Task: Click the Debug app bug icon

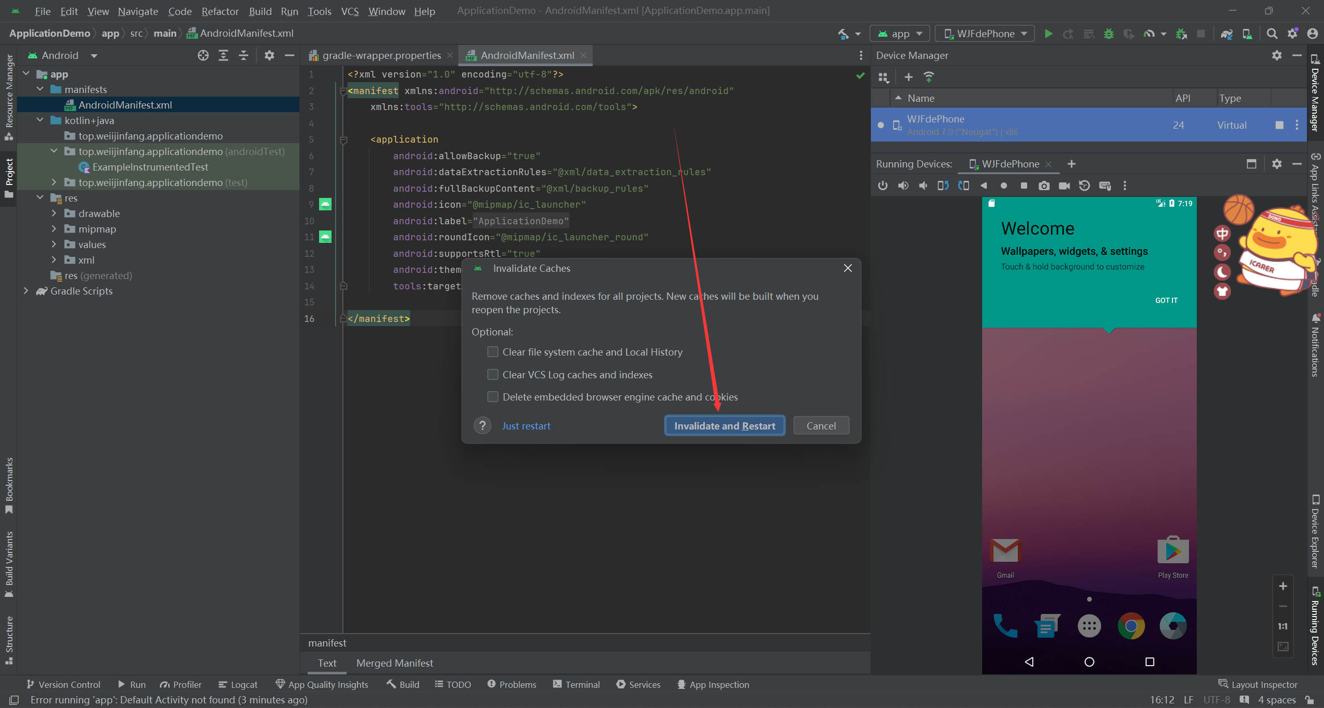Action: pos(1109,34)
